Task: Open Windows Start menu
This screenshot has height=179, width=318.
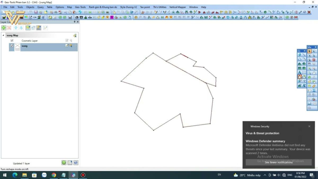Action: click(5, 175)
